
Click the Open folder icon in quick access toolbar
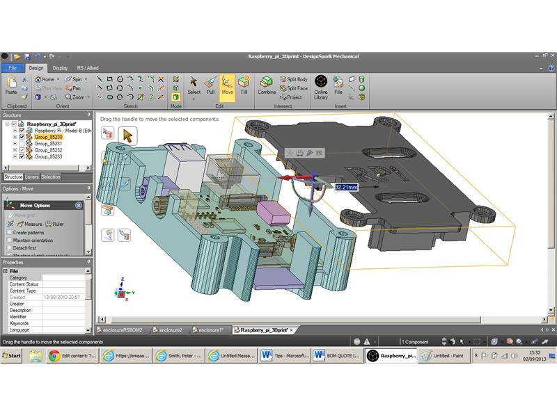pyautogui.click(x=17, y=56)
